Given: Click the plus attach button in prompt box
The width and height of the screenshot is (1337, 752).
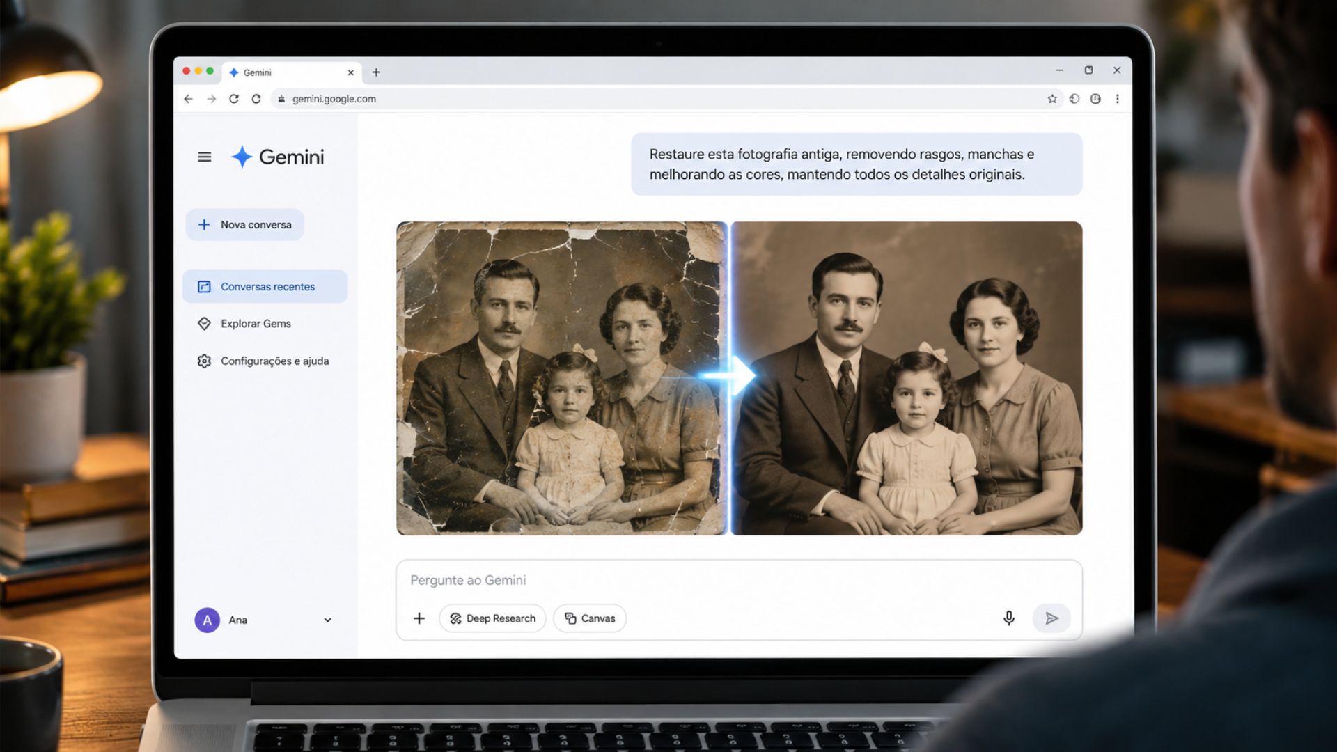Looking at the screenshot, I should [x=419, y=618].
